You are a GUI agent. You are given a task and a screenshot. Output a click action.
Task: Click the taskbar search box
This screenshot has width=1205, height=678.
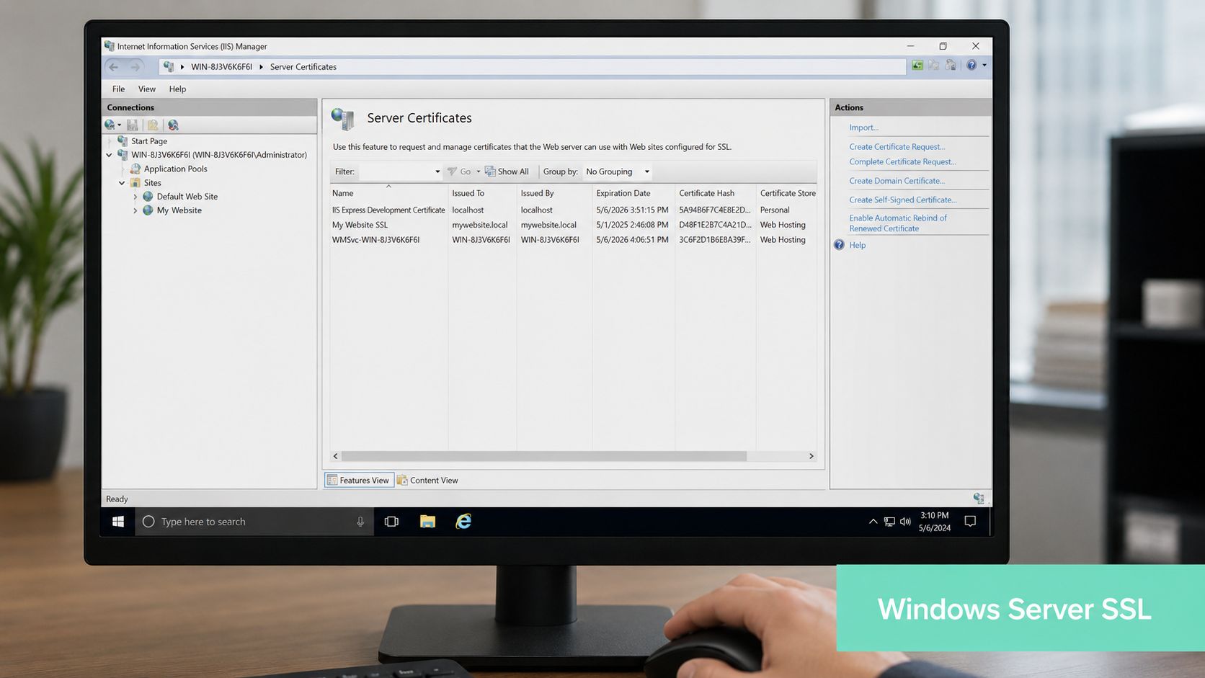[x=254, y=522]
